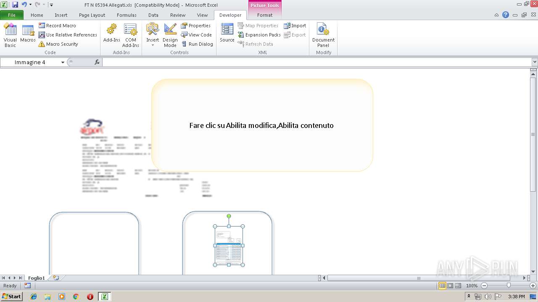Image resolution: width=538 pixels, height=302 pixels.
Task: Open the Visual Basic editor
Action: [x=10, y=35]
